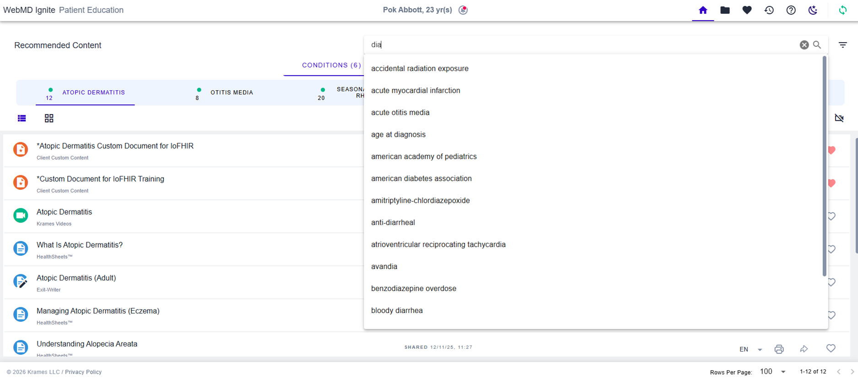Open Managing Atopic Dermatitis (Eczema) title
The height and width of the screenshot is (379, 858).
(98, 311)
